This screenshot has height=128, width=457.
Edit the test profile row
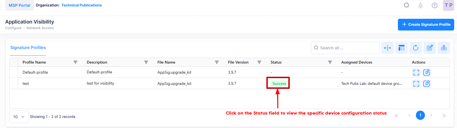click(x=427, y=83)
